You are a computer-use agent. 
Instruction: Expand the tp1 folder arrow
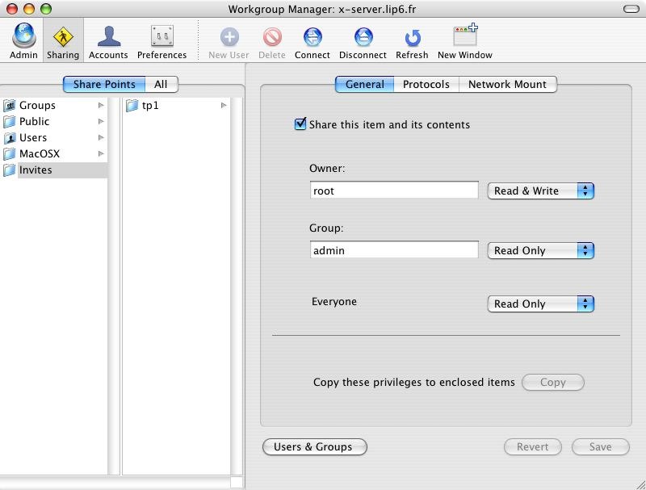pyautogui.click(x=224, y=105)
